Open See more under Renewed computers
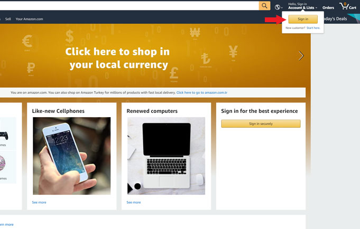 click(134, 203)
